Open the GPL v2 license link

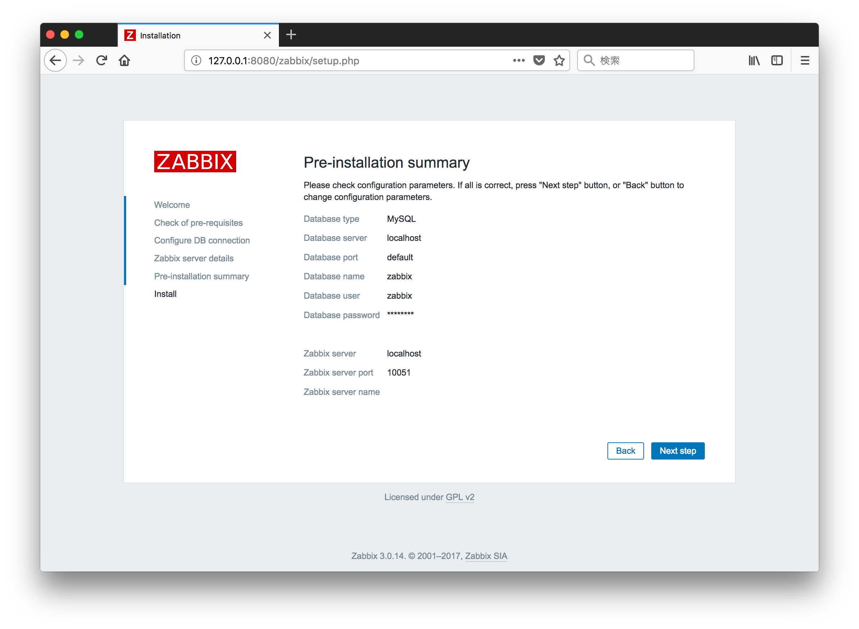pyautogui.click(x=460, y=497)
